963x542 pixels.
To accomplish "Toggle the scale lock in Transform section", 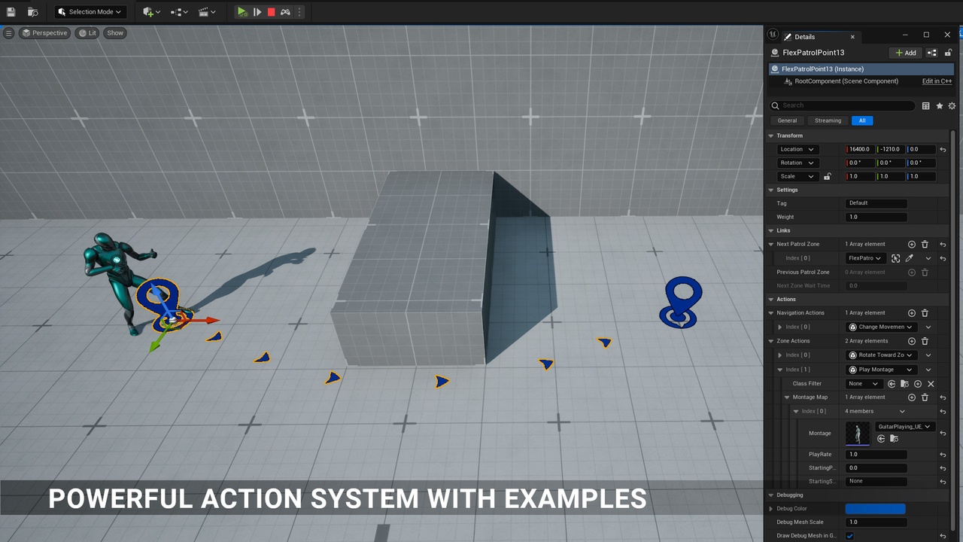I will click(x=827, y=175).
